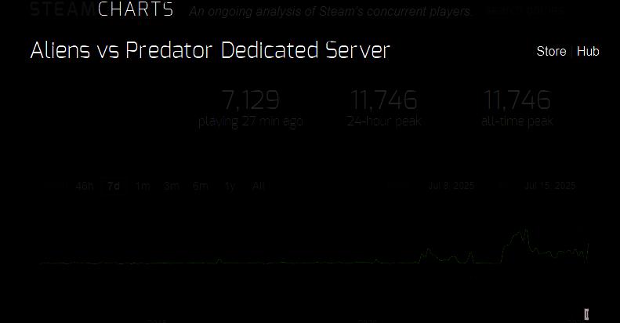Select the 7d zoom range

tap(114, 186)
